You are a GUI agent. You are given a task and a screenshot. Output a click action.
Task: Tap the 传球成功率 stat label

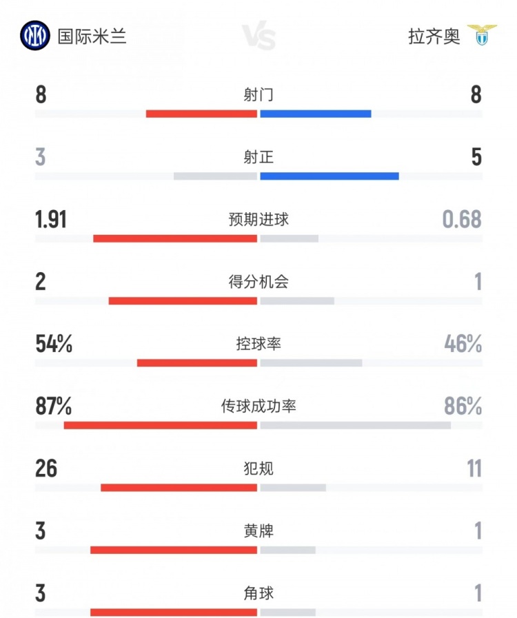coord(258,406)
